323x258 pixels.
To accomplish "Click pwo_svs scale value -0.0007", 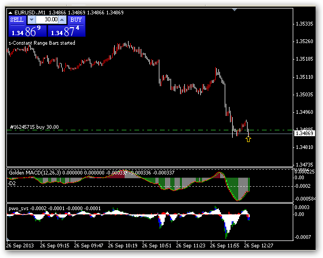I will pyautogui.click(x=302, y=237).
